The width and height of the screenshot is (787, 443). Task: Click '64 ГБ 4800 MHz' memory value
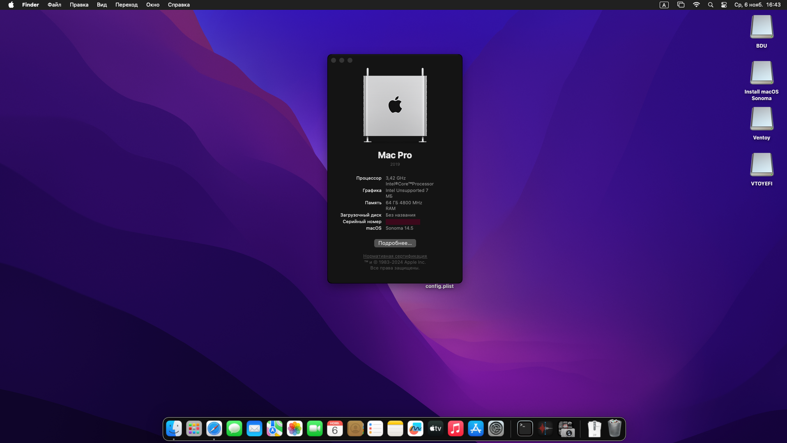(404, 203)
